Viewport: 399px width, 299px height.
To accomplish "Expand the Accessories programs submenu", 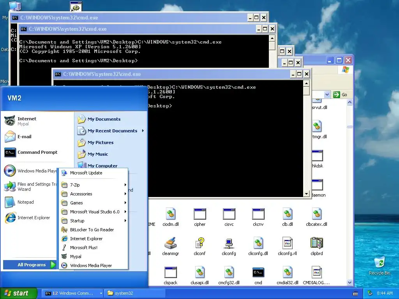I will (94, 194).
